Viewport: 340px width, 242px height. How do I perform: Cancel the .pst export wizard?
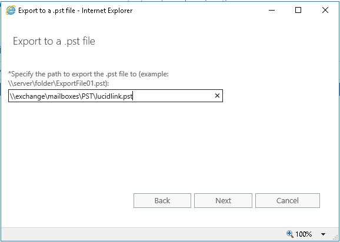[x=288, y=201]
